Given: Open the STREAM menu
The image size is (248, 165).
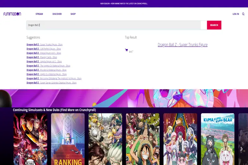Looking at the screenshot, I should tap(39, 14).
